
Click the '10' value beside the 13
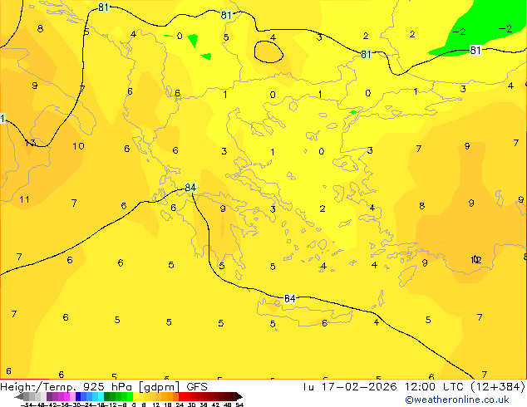(78, 146)
